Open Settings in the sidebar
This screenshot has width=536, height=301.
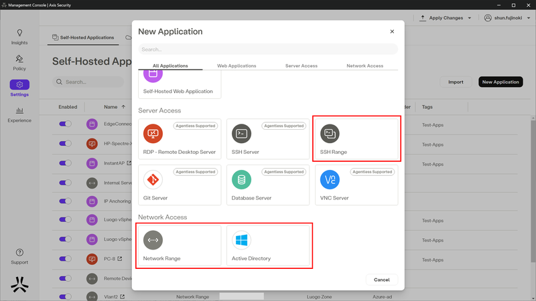point(19,88)
